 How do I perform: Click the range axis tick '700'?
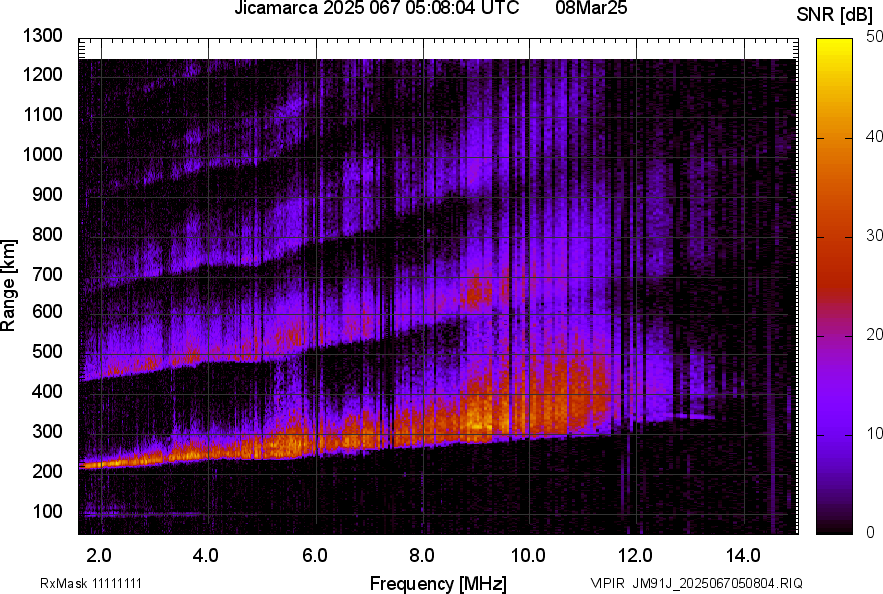(47, 274)
